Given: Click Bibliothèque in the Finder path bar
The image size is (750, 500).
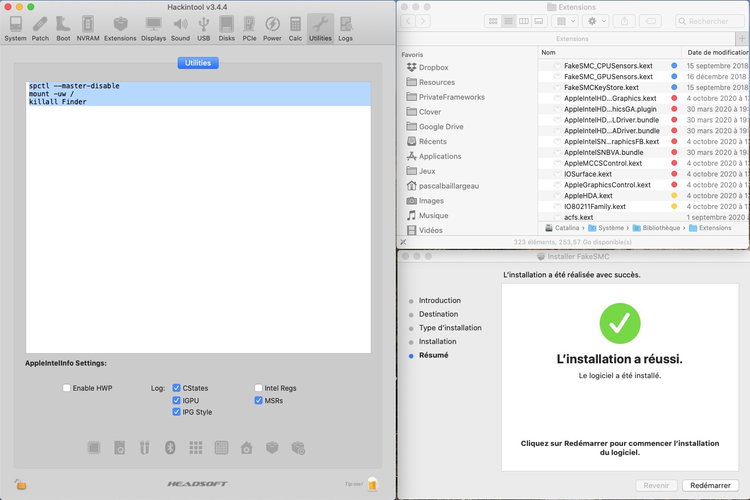Looking at the screenshot, I should pyautogui.click(x=656, y=228).
